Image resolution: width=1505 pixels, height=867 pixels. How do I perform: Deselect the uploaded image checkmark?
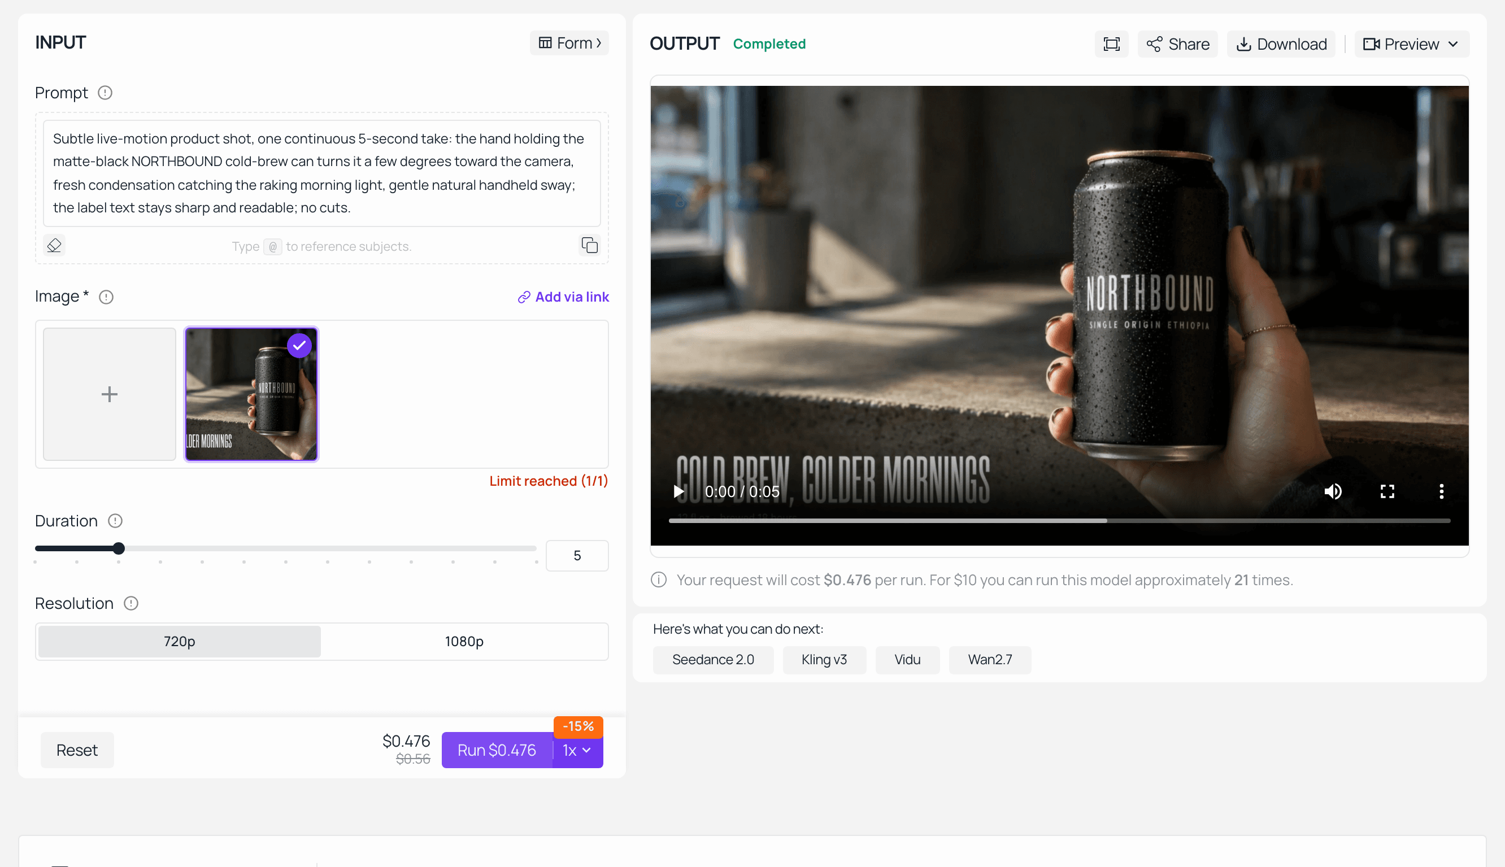(x=299, y=345)
